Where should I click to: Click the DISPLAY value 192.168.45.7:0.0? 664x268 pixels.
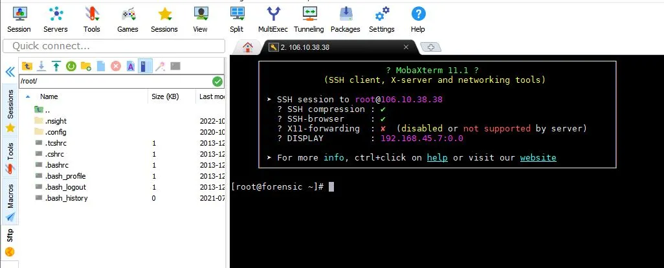[422, 139]
